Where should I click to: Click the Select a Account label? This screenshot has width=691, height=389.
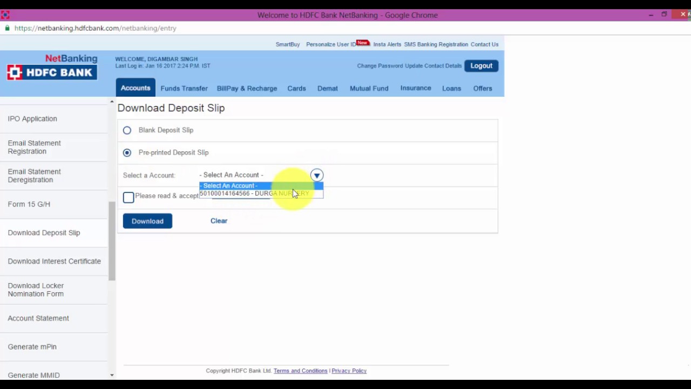(x=149, y=176)
